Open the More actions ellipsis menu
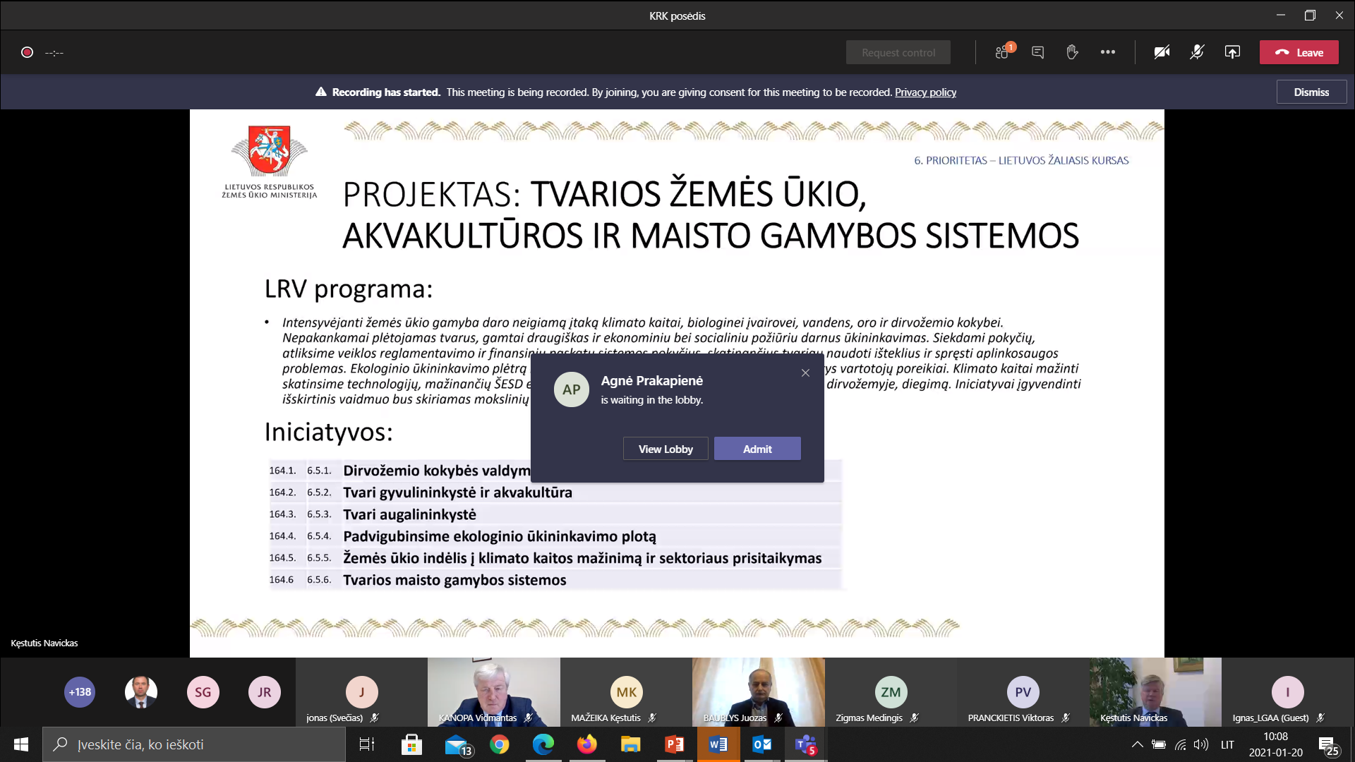The width and height of the screenshot is (1355, 762). [x=1108, y=52]
